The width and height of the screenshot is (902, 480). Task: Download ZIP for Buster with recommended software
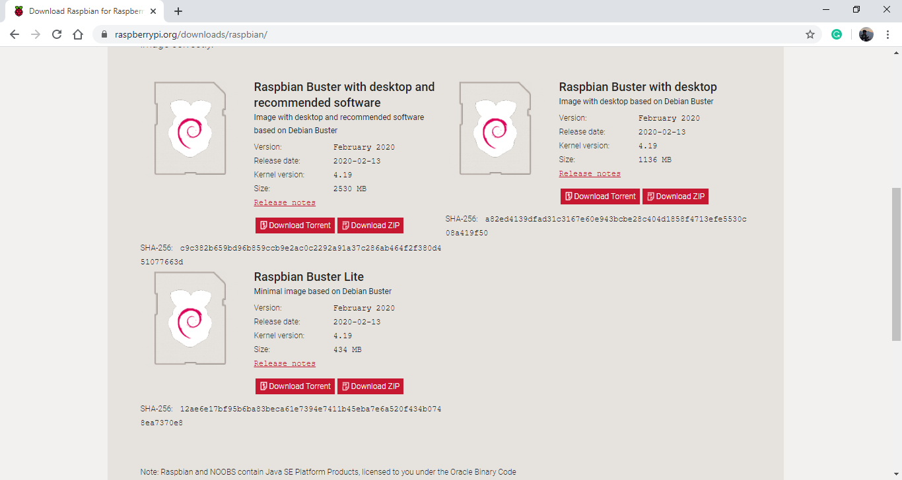click(370, 225)
